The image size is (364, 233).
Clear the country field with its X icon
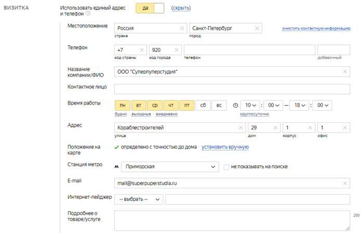point(181,28)
